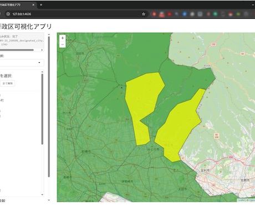The height and width of the screenshot is (211, 255).
Task: Click the horizontal scrollbar in the status box
Action: click(17, 50)
